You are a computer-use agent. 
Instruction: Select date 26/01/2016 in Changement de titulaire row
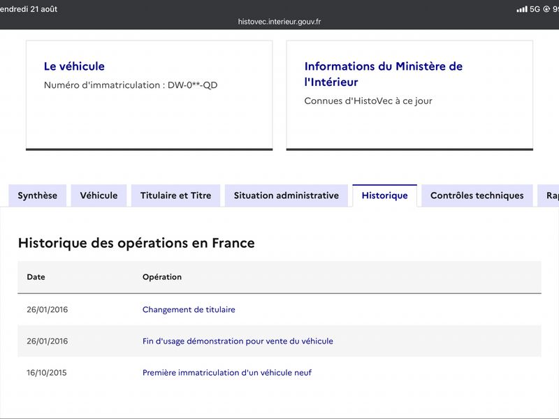47,309
